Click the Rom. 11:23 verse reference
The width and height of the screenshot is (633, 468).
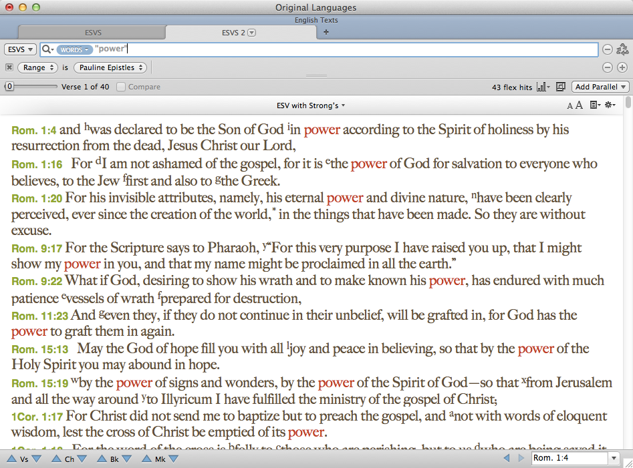[39, 316]
